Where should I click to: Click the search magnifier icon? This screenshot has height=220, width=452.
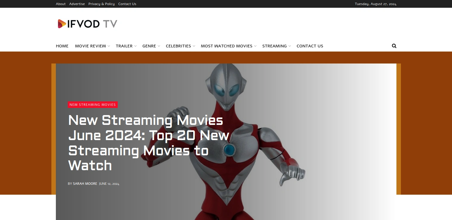click(394, 46)
